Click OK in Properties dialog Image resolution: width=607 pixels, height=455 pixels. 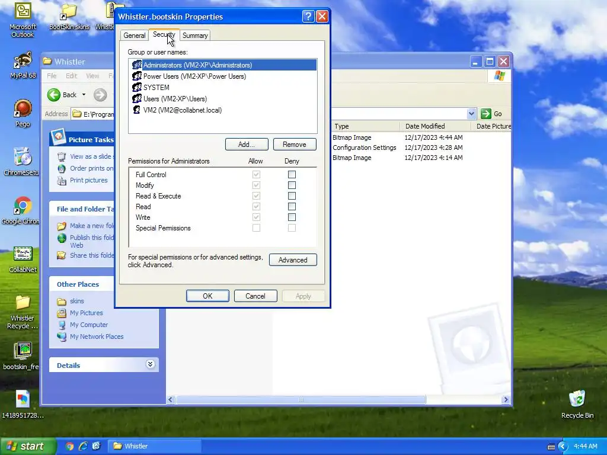(x=207, y=296)
